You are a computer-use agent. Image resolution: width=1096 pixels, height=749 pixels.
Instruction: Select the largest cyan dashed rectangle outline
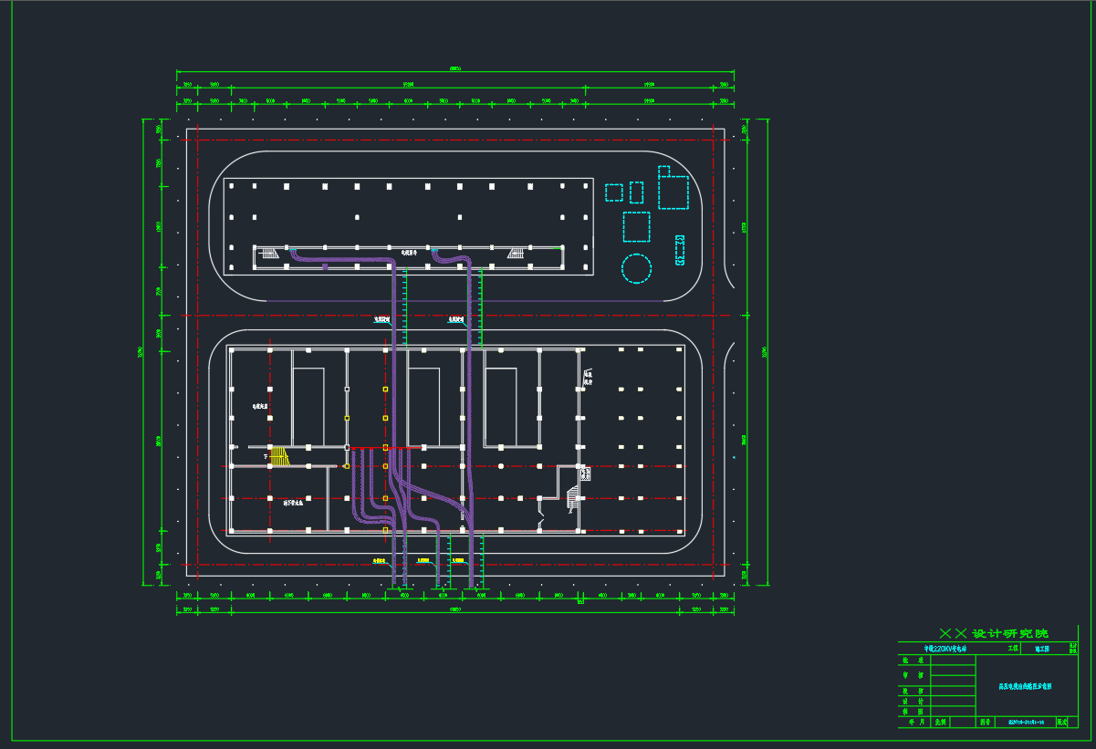coord(673,192)
